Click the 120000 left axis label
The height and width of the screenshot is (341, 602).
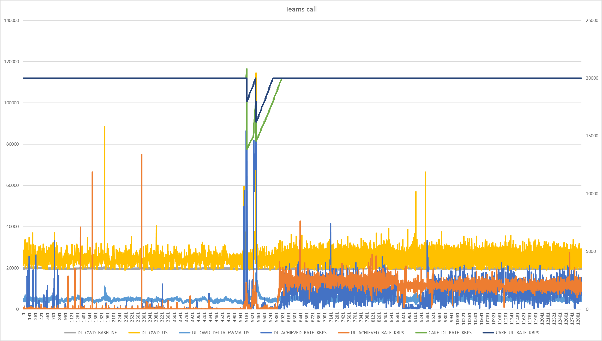tap(11, 62)
